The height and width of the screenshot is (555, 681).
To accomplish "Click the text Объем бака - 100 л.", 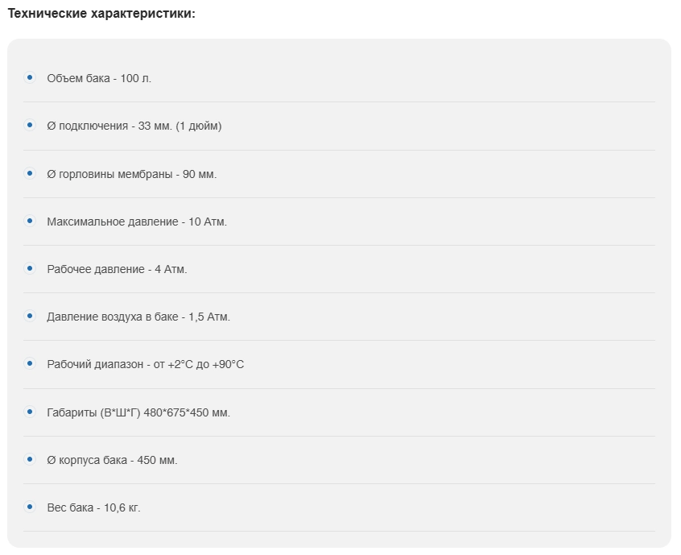I will 99,78.
